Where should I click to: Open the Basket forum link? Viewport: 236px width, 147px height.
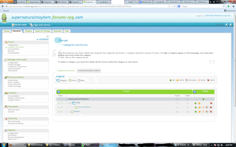click(x=77, y=111)
